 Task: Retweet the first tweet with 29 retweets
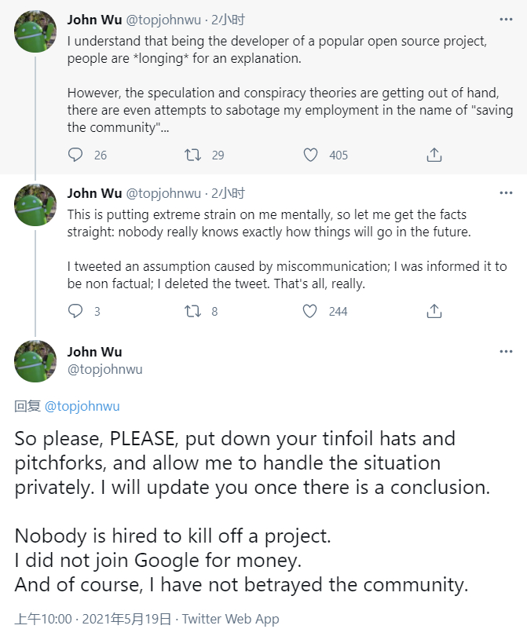click(x=192, y=155)
